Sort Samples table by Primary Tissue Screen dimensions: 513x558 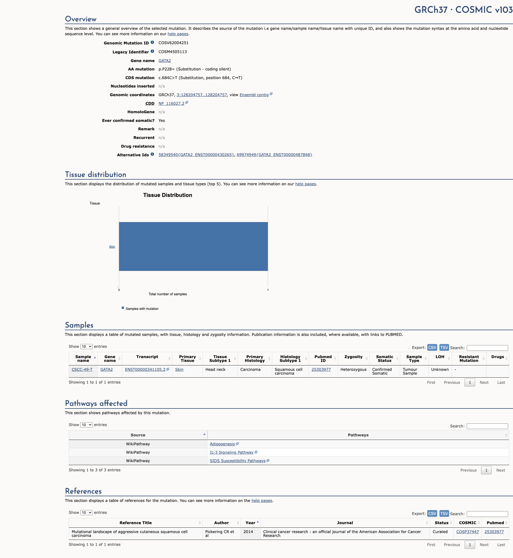pyautogui.click(x=188, y=358)
